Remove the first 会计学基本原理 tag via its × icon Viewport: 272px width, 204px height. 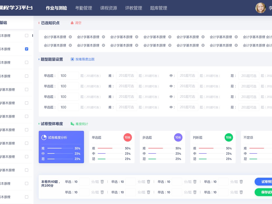click(x=70, y=37)
